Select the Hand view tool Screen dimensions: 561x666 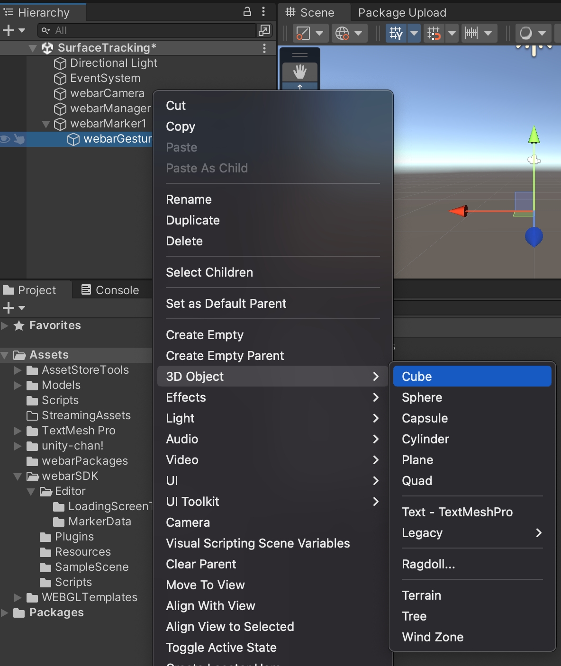[299, 72]
